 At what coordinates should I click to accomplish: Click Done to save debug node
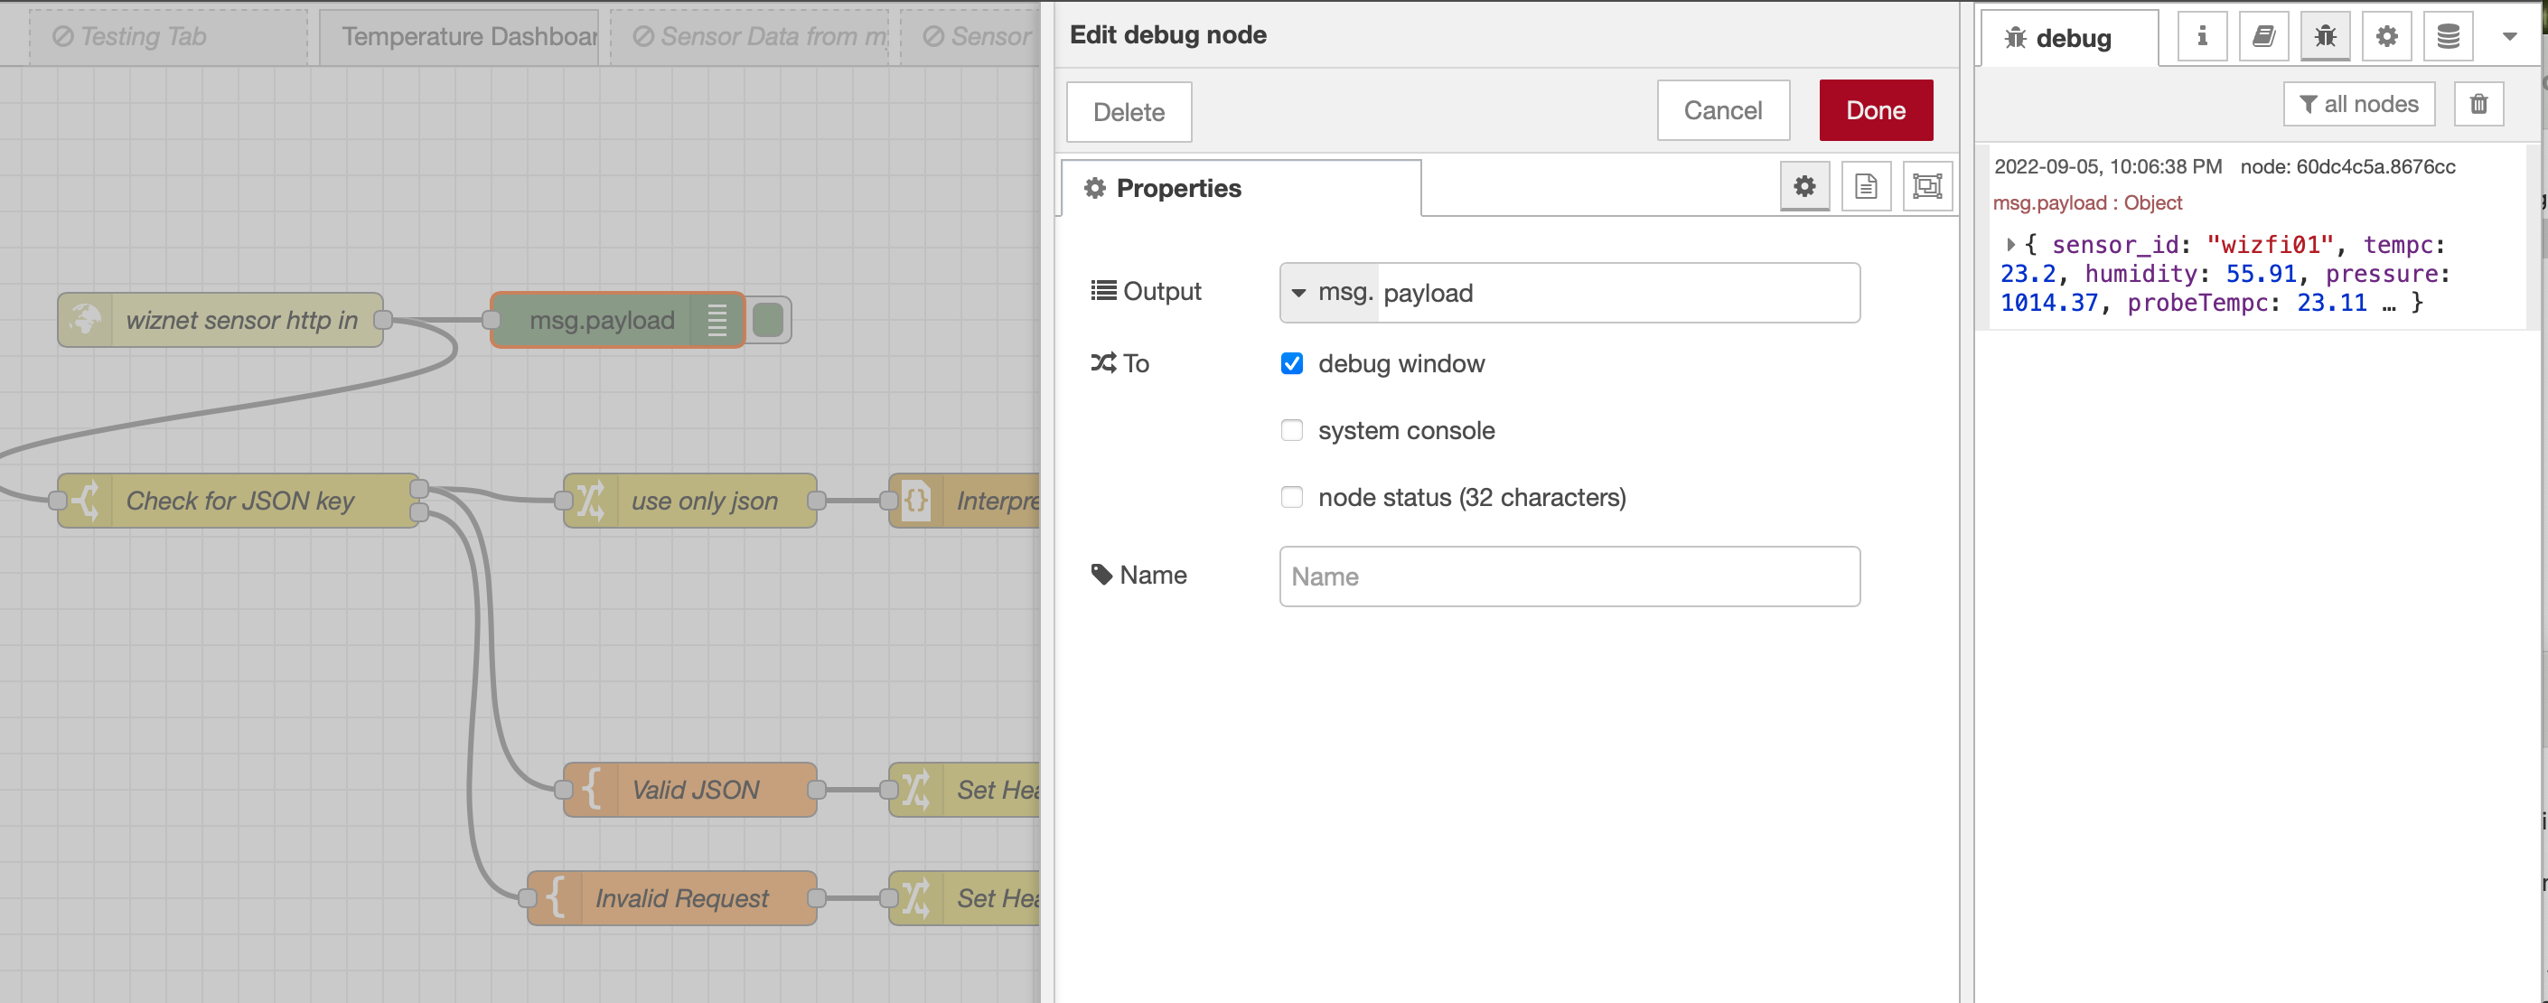point(1876,110)
